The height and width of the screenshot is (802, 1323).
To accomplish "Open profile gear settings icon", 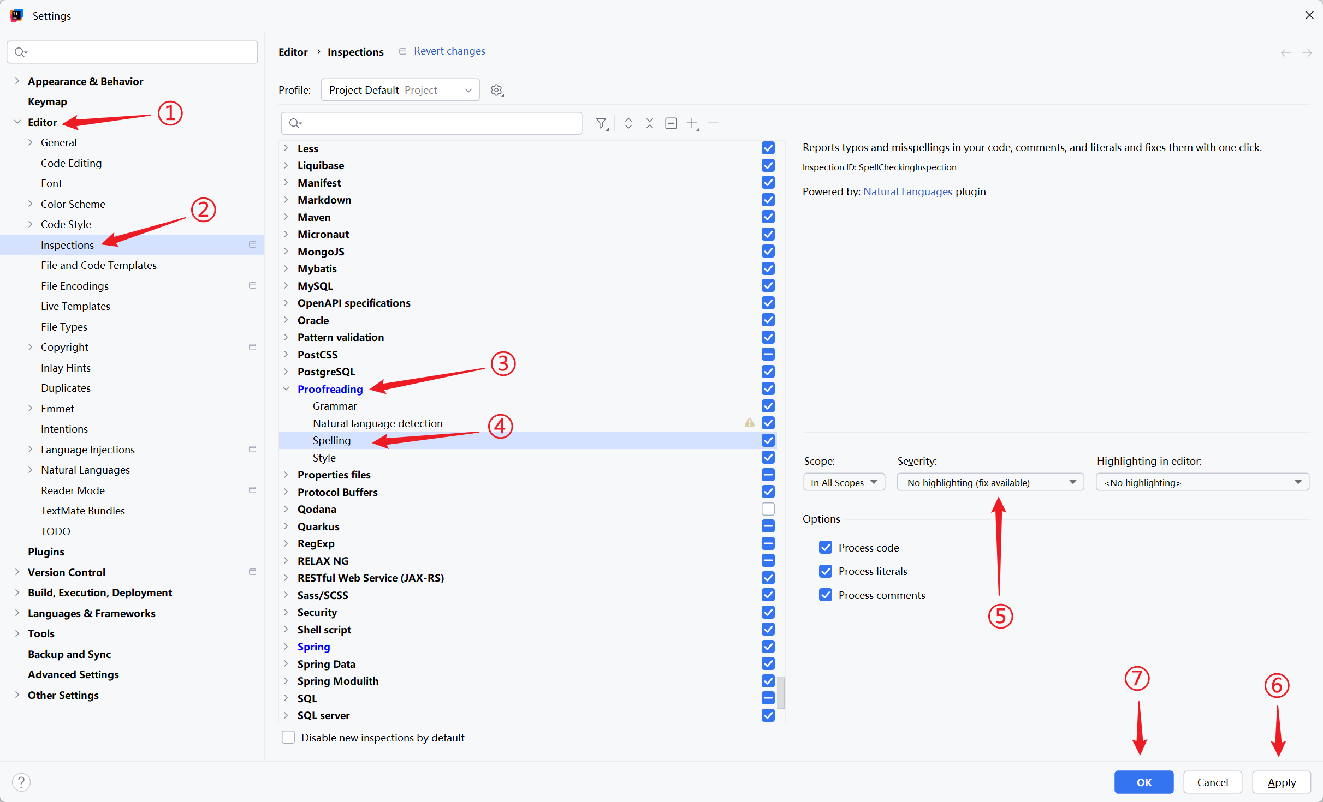I will 496,90.
